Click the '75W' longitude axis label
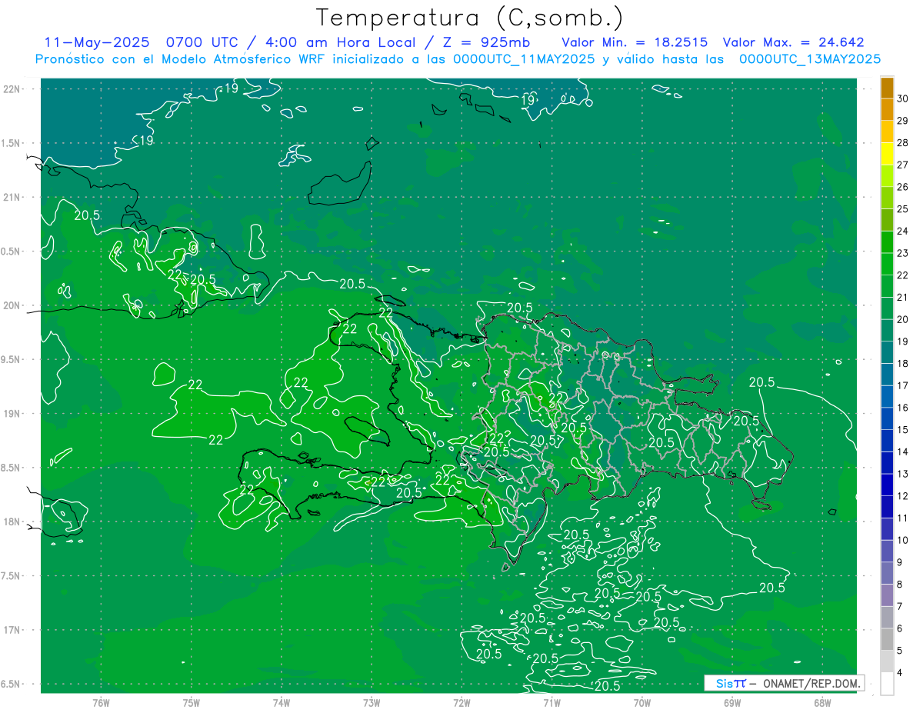The width and height of the screenshot is (923, 713). pyautogui.click(x=192, y=703)
